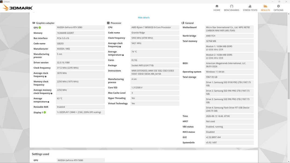The width and height of the screenshot is (290, 163).
Task: Click the PCIe 5.0 x16 bus interface value
Action: 80,38
